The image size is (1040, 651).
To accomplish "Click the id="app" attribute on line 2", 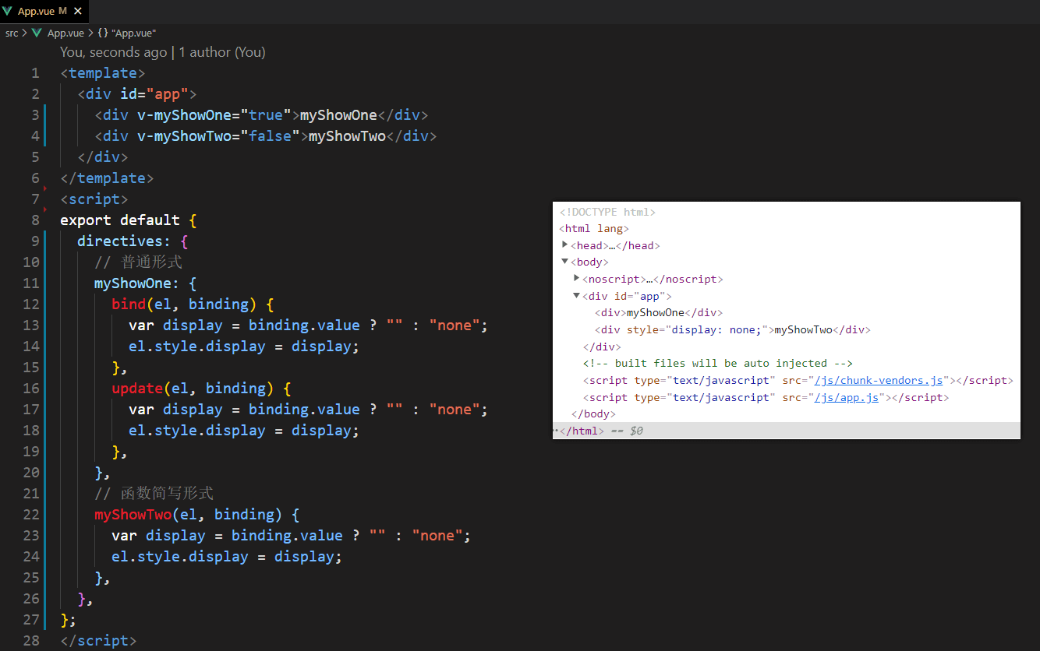I will pyautogui.click(x=154, y=94).
